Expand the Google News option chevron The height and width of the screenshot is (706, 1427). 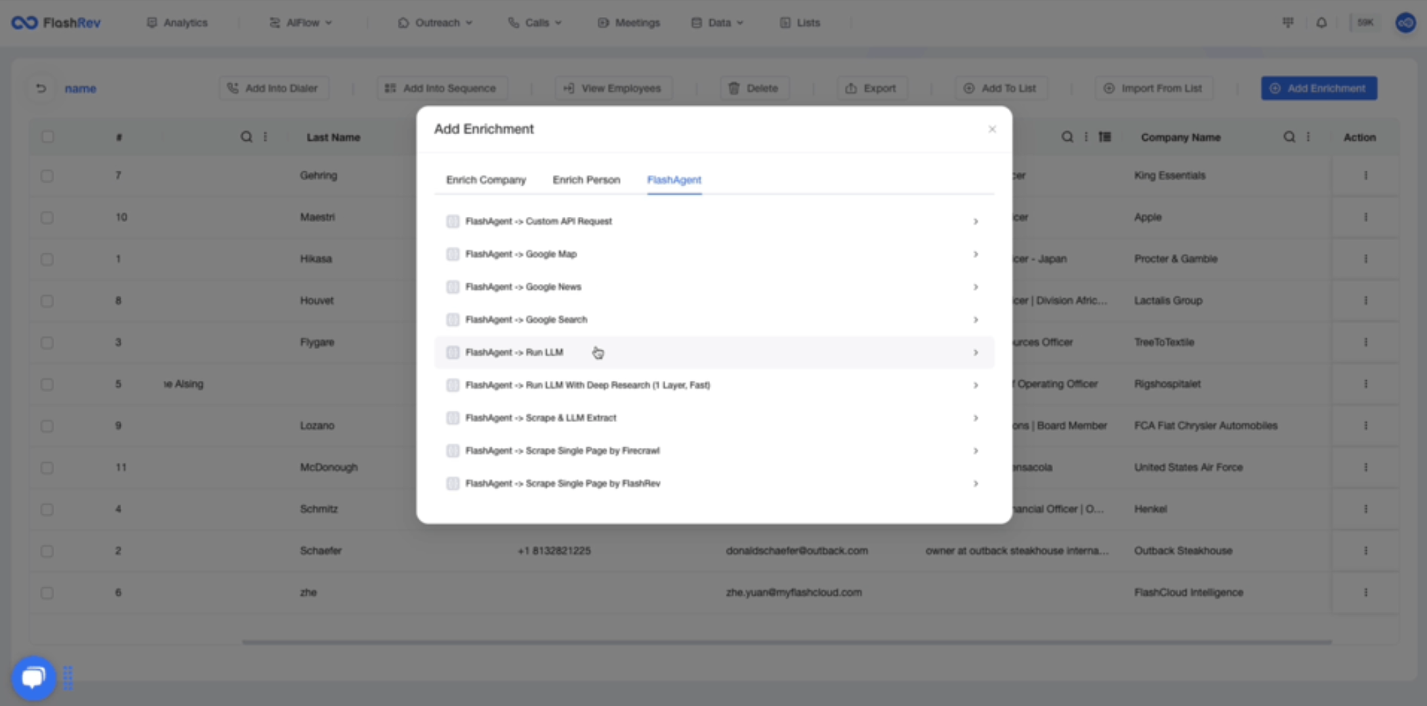976,287
